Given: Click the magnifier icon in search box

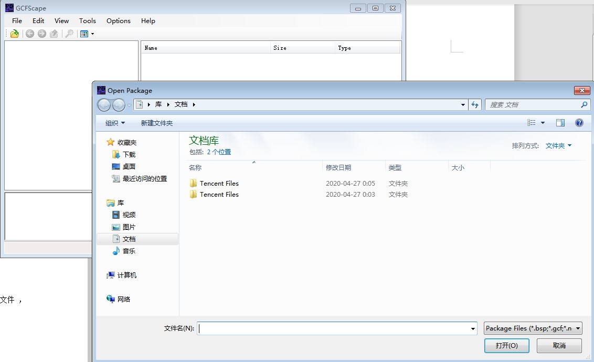Looking at the screenshot, I should point(584,104).
